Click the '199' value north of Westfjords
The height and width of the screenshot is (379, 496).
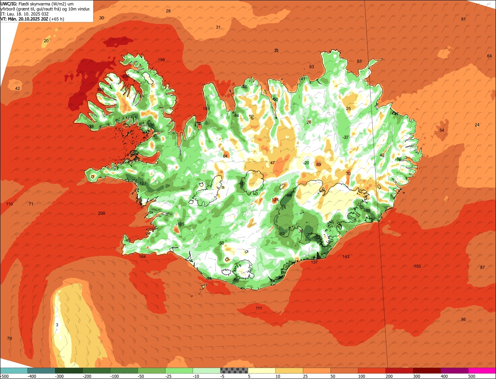coord(162,60)
